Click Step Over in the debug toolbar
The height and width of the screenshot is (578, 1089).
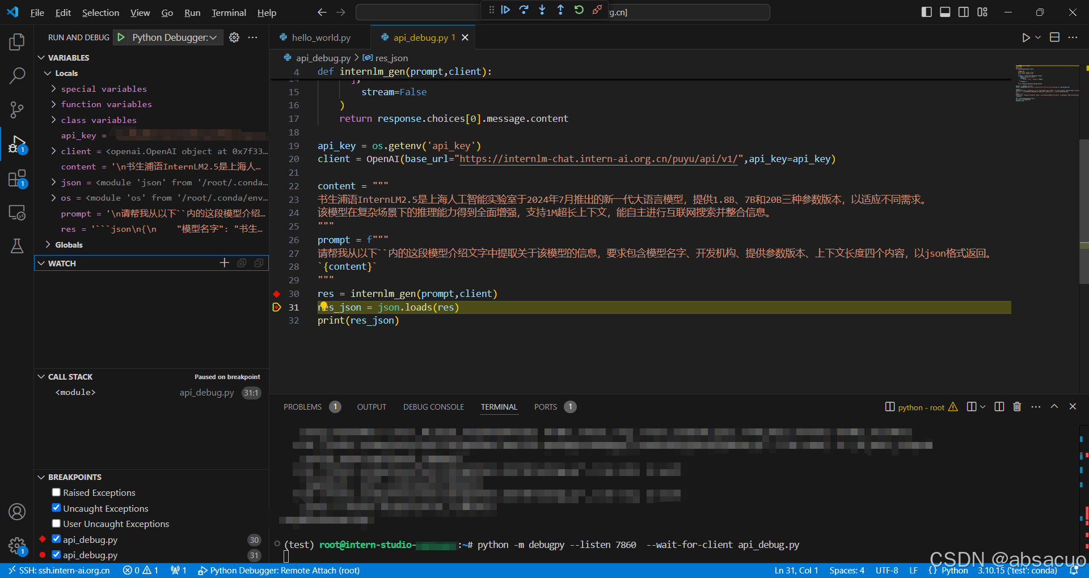tap(524, 10)
